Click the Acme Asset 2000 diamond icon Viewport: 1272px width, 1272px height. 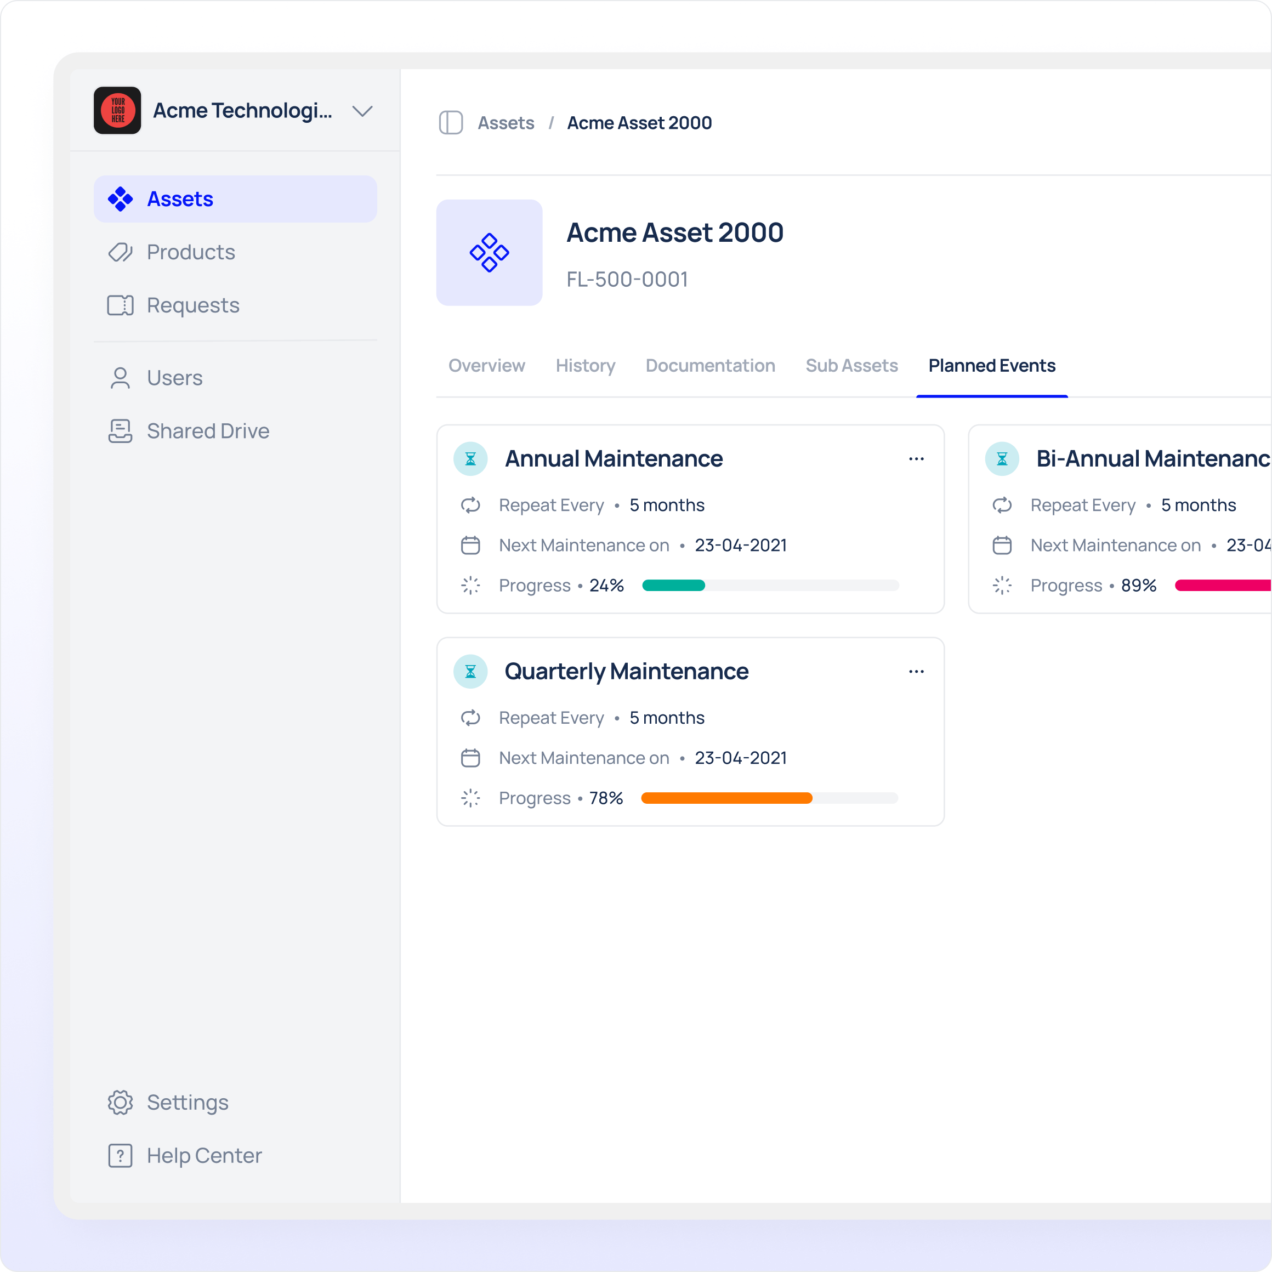(489, 253)
